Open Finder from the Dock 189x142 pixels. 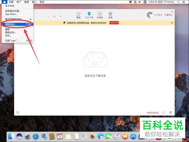tap(11, 136)
